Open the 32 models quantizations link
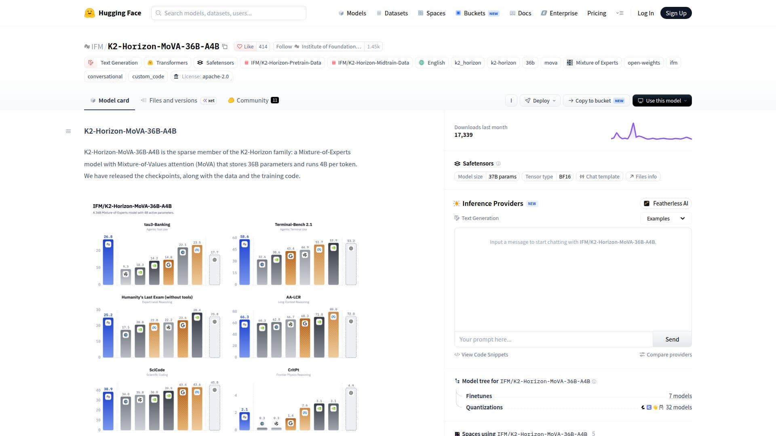This screenshot has width=776, height=436. 679,407
